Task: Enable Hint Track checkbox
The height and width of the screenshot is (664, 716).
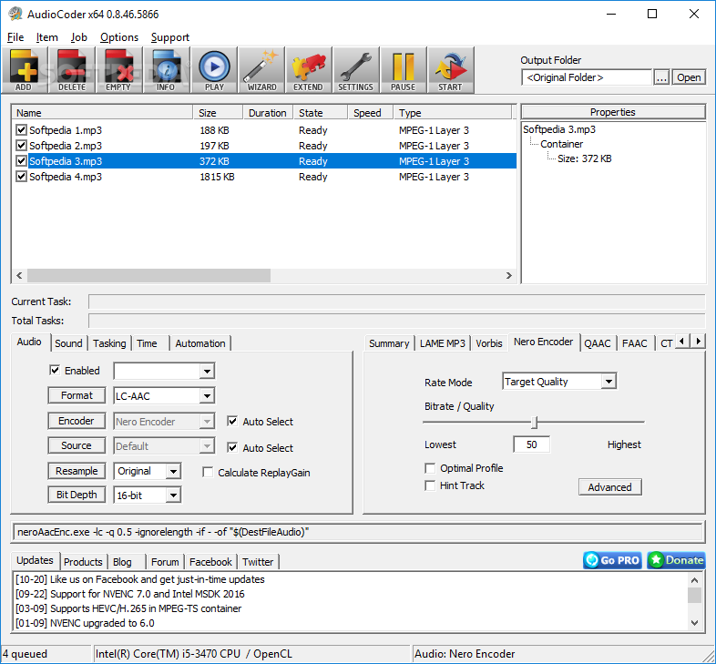Action: coord(430,485)
